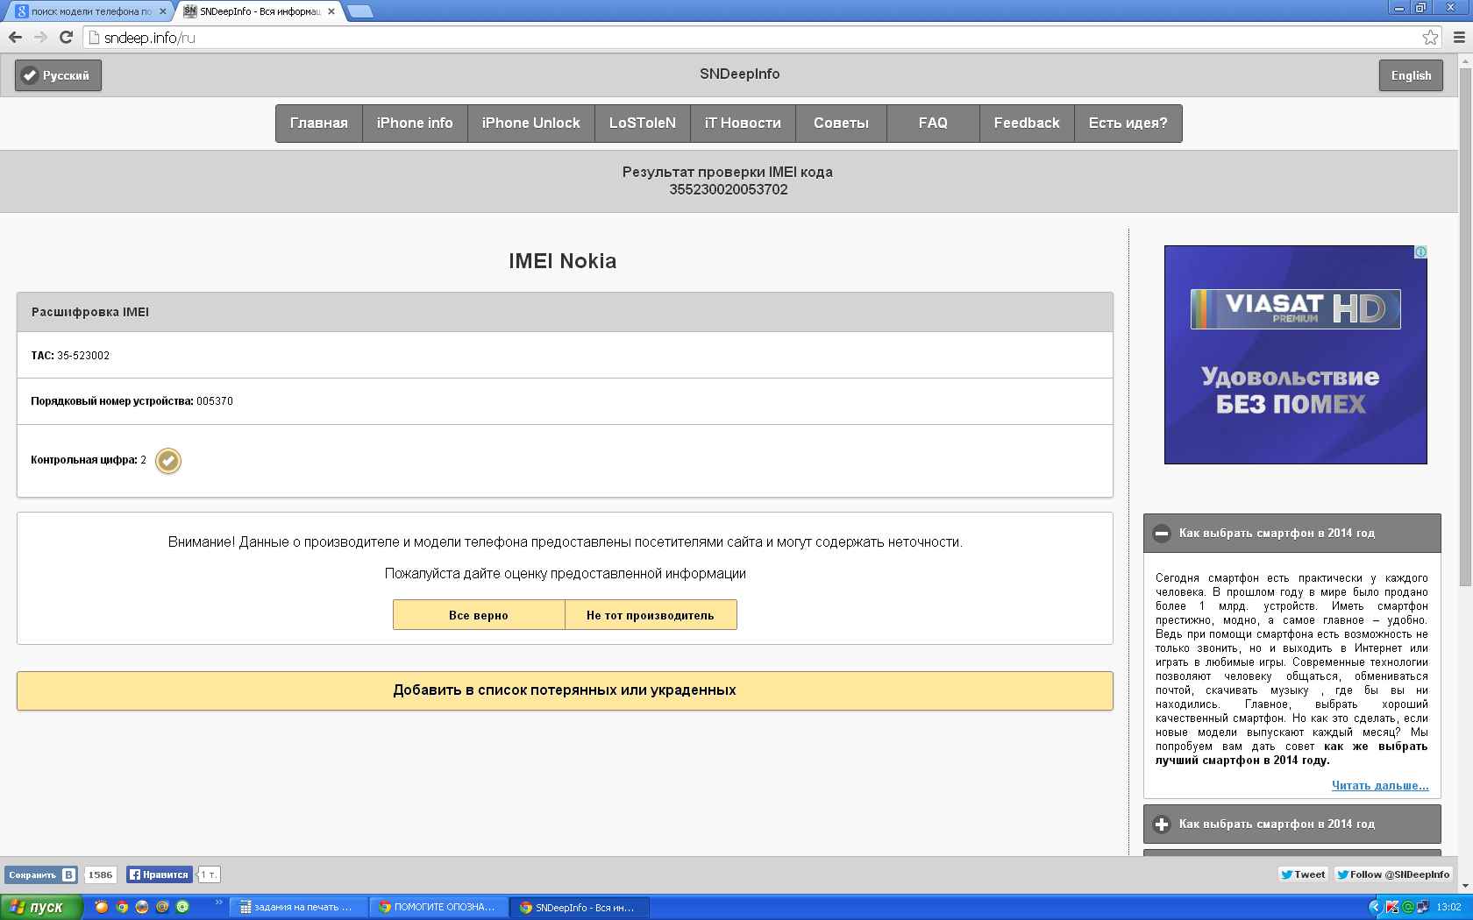Close the Google search browser tab
Image resolution: width=1473 pixels, height=920 pixels.
pos(163,11)
